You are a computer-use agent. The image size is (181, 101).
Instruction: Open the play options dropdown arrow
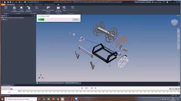coord(87,88)
